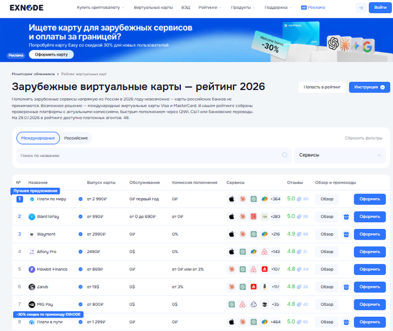Click the Welcome bonus -30% card image
This screenshot has width=393, height=331.
click(x=271, y=45)
